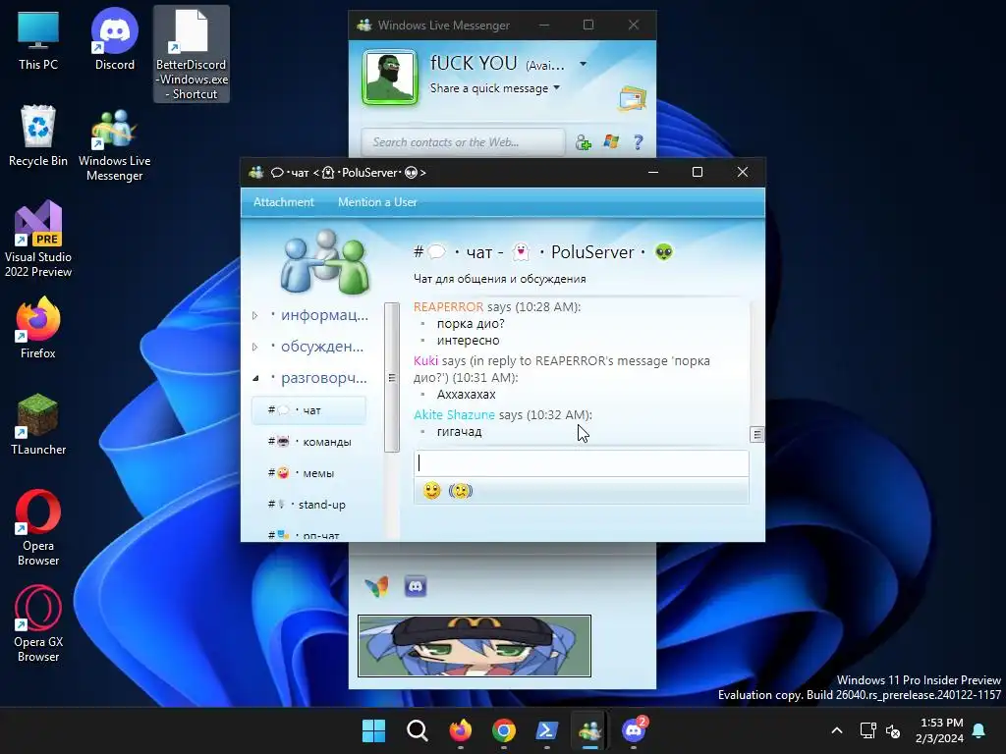Close the PoluServer chat window
The image size is (1006, 754).
pos(743,172)
